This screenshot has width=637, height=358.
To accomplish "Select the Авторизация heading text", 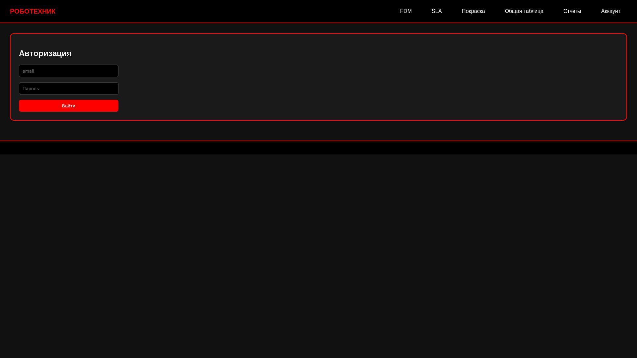I will click(45, 53).
